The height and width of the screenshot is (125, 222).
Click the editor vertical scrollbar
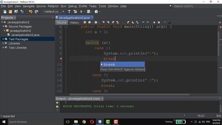(219, 44)
